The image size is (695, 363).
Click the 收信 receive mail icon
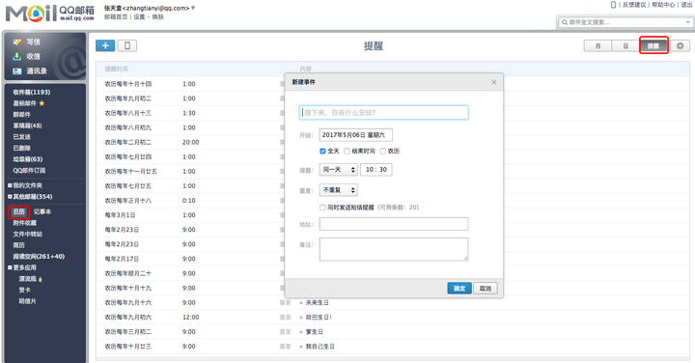coord(17,56)
